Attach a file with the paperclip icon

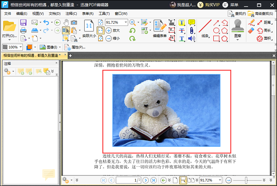[192, 31]
